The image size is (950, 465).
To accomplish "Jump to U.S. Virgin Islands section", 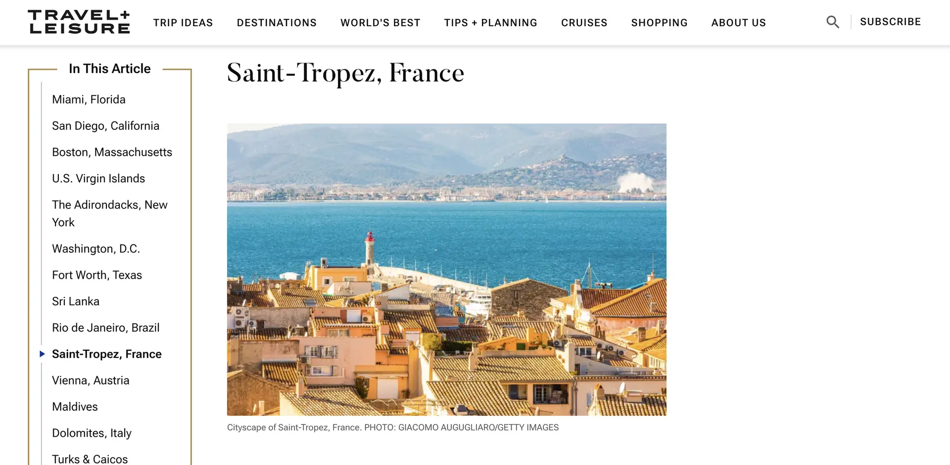I will click(98, 178).
